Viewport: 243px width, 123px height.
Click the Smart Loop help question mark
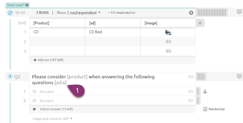27,5
